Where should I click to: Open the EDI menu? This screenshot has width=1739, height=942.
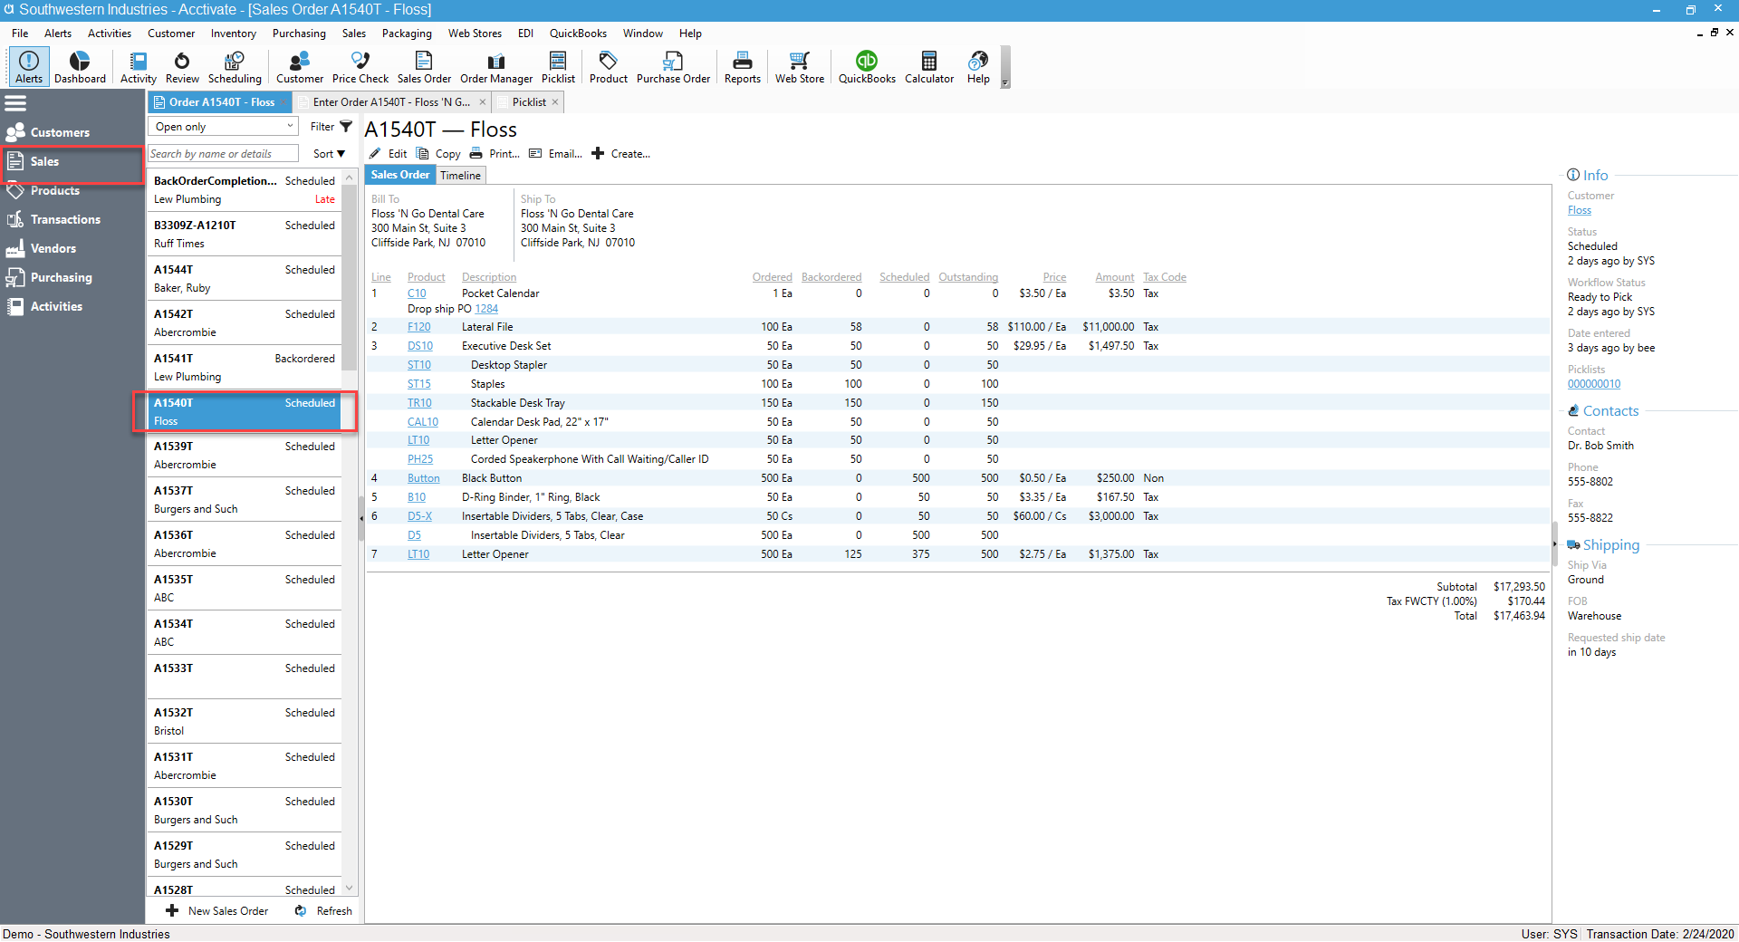pyautogui.click(x=525, y=34)
